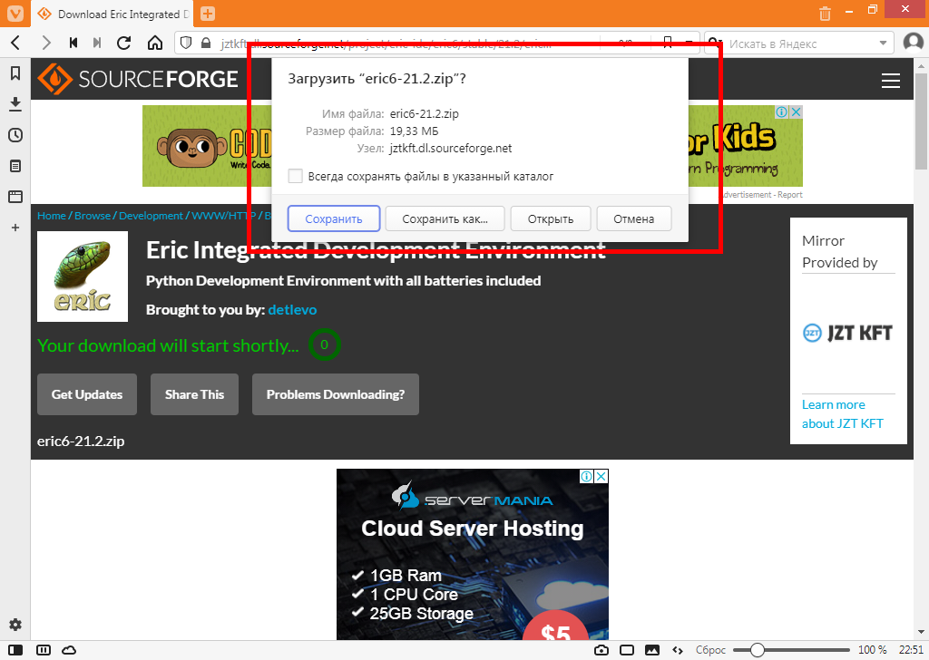Toggle images display in status bar
The height and width of the screenshot is (660, 929).
click(651, 650)
